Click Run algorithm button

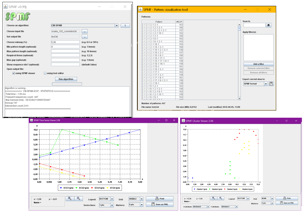(x=66, y=79)
